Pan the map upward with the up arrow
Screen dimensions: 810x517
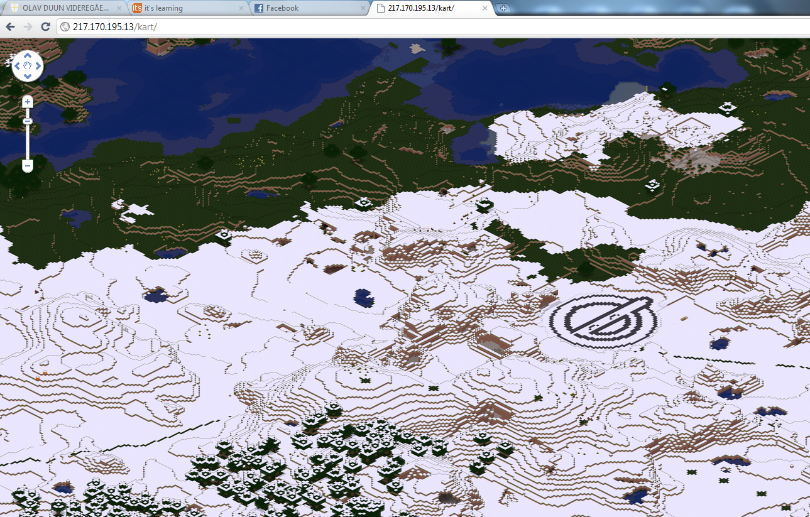[28, 55]
